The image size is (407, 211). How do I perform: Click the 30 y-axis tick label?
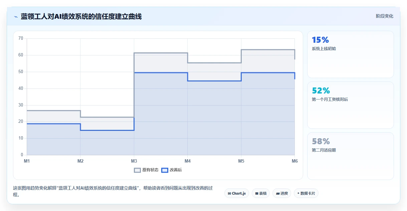point(21,105)
